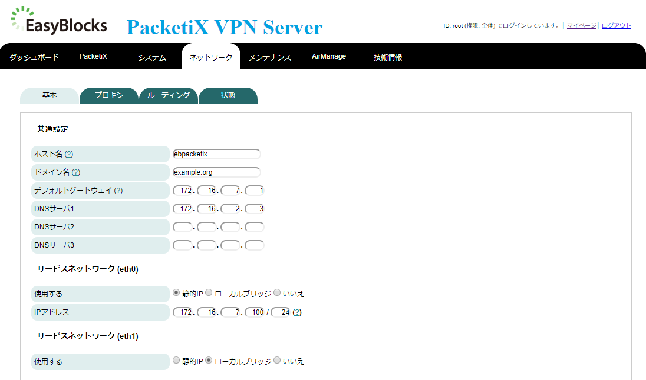
Task: Select the ネットワーク menu tab
Action: [x=211, y=57]
